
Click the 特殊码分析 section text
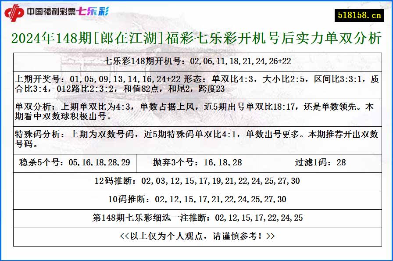pyautogui.click(x=196, y=139)
